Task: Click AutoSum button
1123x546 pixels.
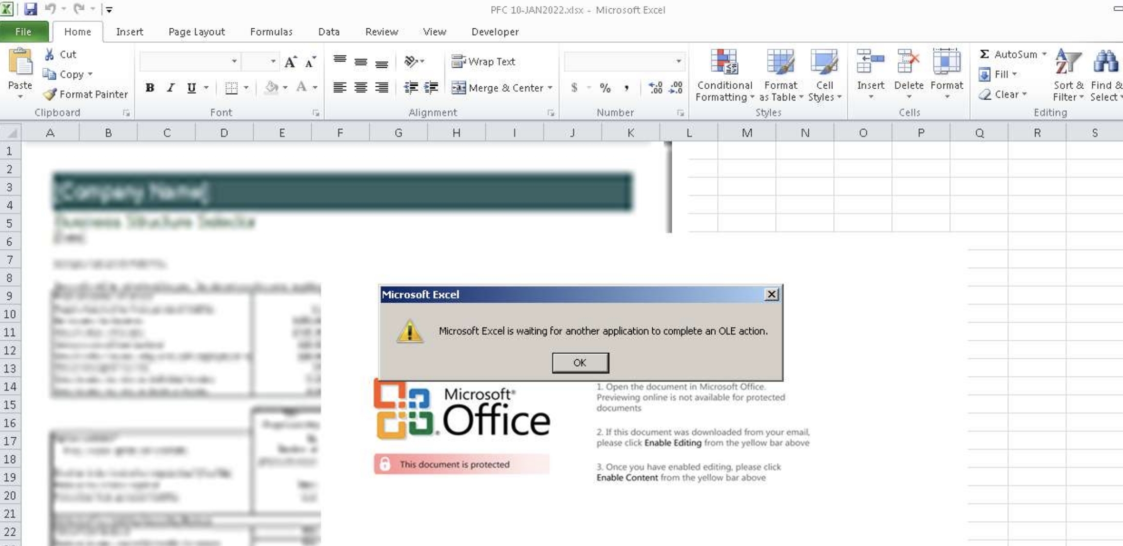Action: point(1009,54)
